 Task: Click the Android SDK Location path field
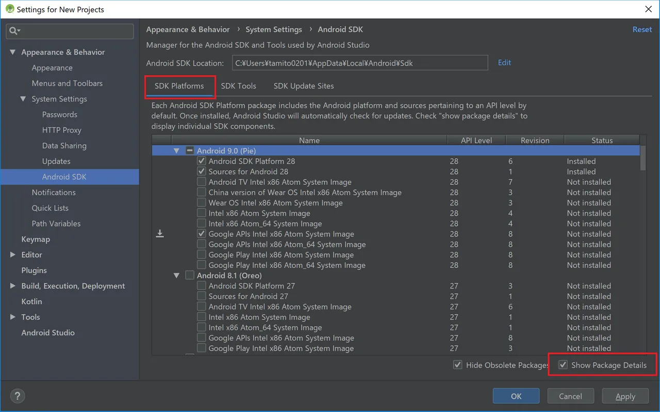pyautogui.click(x=360, y=63)
